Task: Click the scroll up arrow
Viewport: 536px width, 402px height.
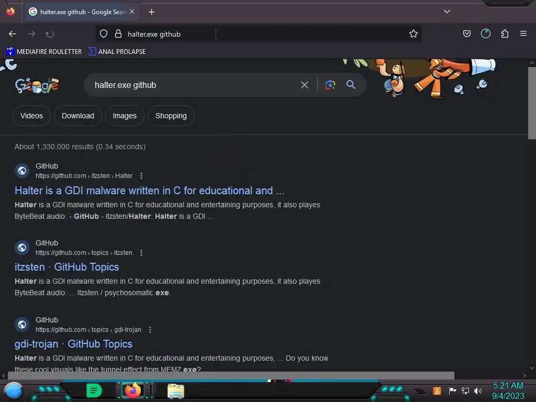Action: (532, 63)
